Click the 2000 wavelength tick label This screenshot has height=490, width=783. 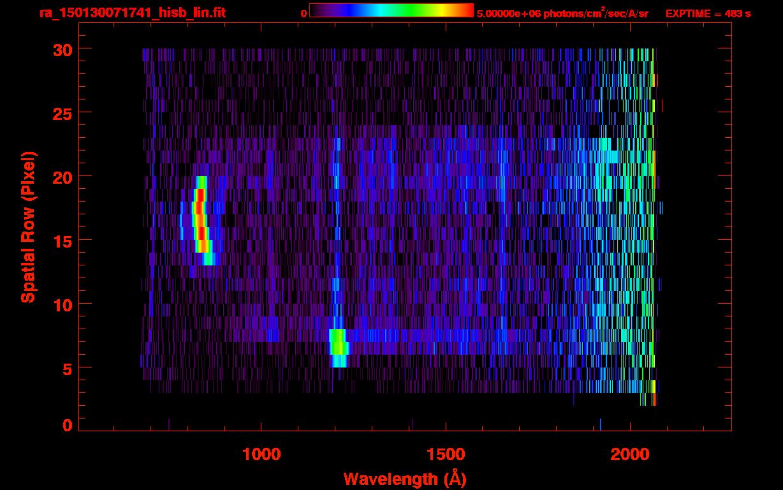click(630, 454)
